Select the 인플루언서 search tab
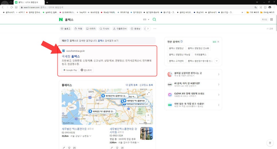Screen dimensions: 277x149 click(120, 29)
